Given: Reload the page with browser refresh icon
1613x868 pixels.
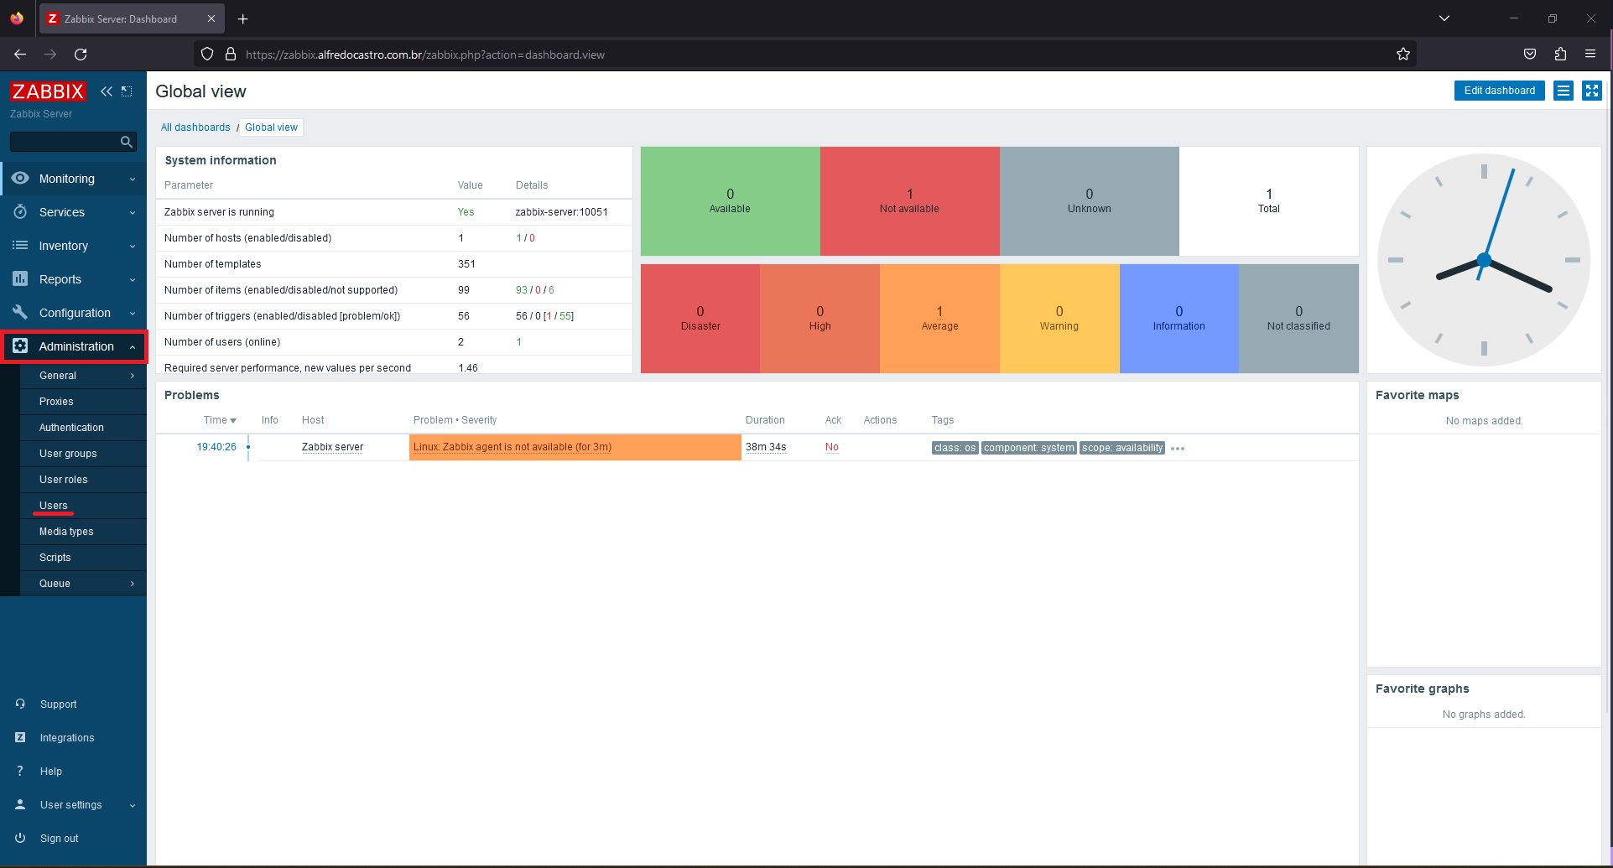Looking at the screenshot, I should coord(81,55).
